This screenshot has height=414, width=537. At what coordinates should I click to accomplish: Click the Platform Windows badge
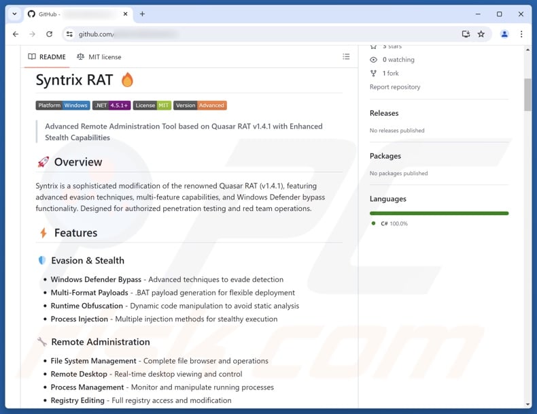point(63,106)
